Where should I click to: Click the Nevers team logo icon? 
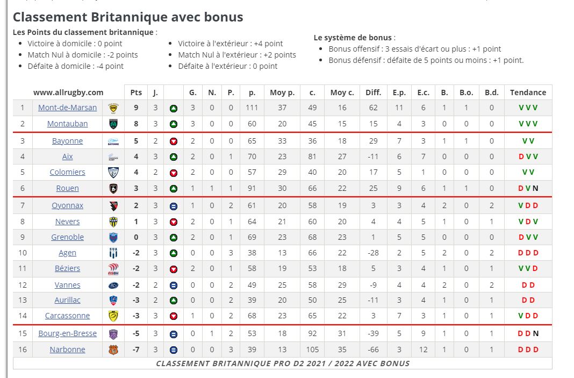tap(113, 222)
